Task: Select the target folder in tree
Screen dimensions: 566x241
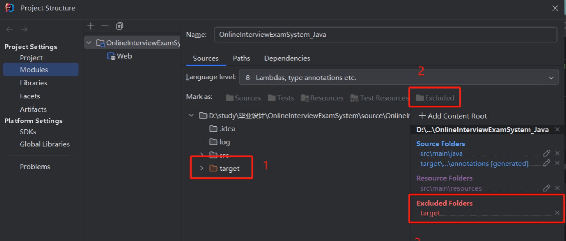Action: [x=224, y=168]
